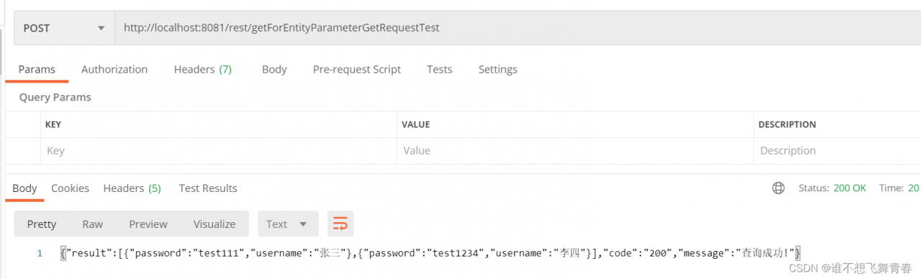Switch to the Authorization tab
This screenshot has width=921, height=279.
114,69
